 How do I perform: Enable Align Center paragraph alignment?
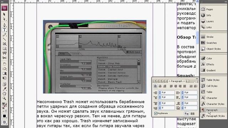pos(160,86)
